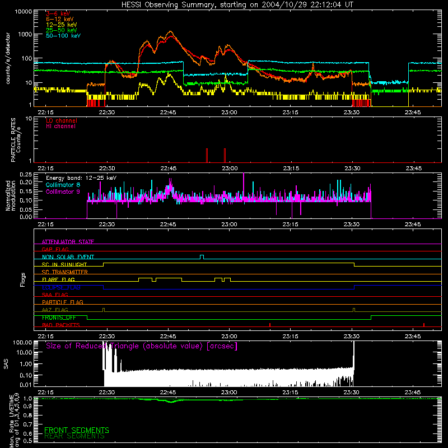
Task: Click the 'BAD PACKETS' flag label
Action: 61,325
